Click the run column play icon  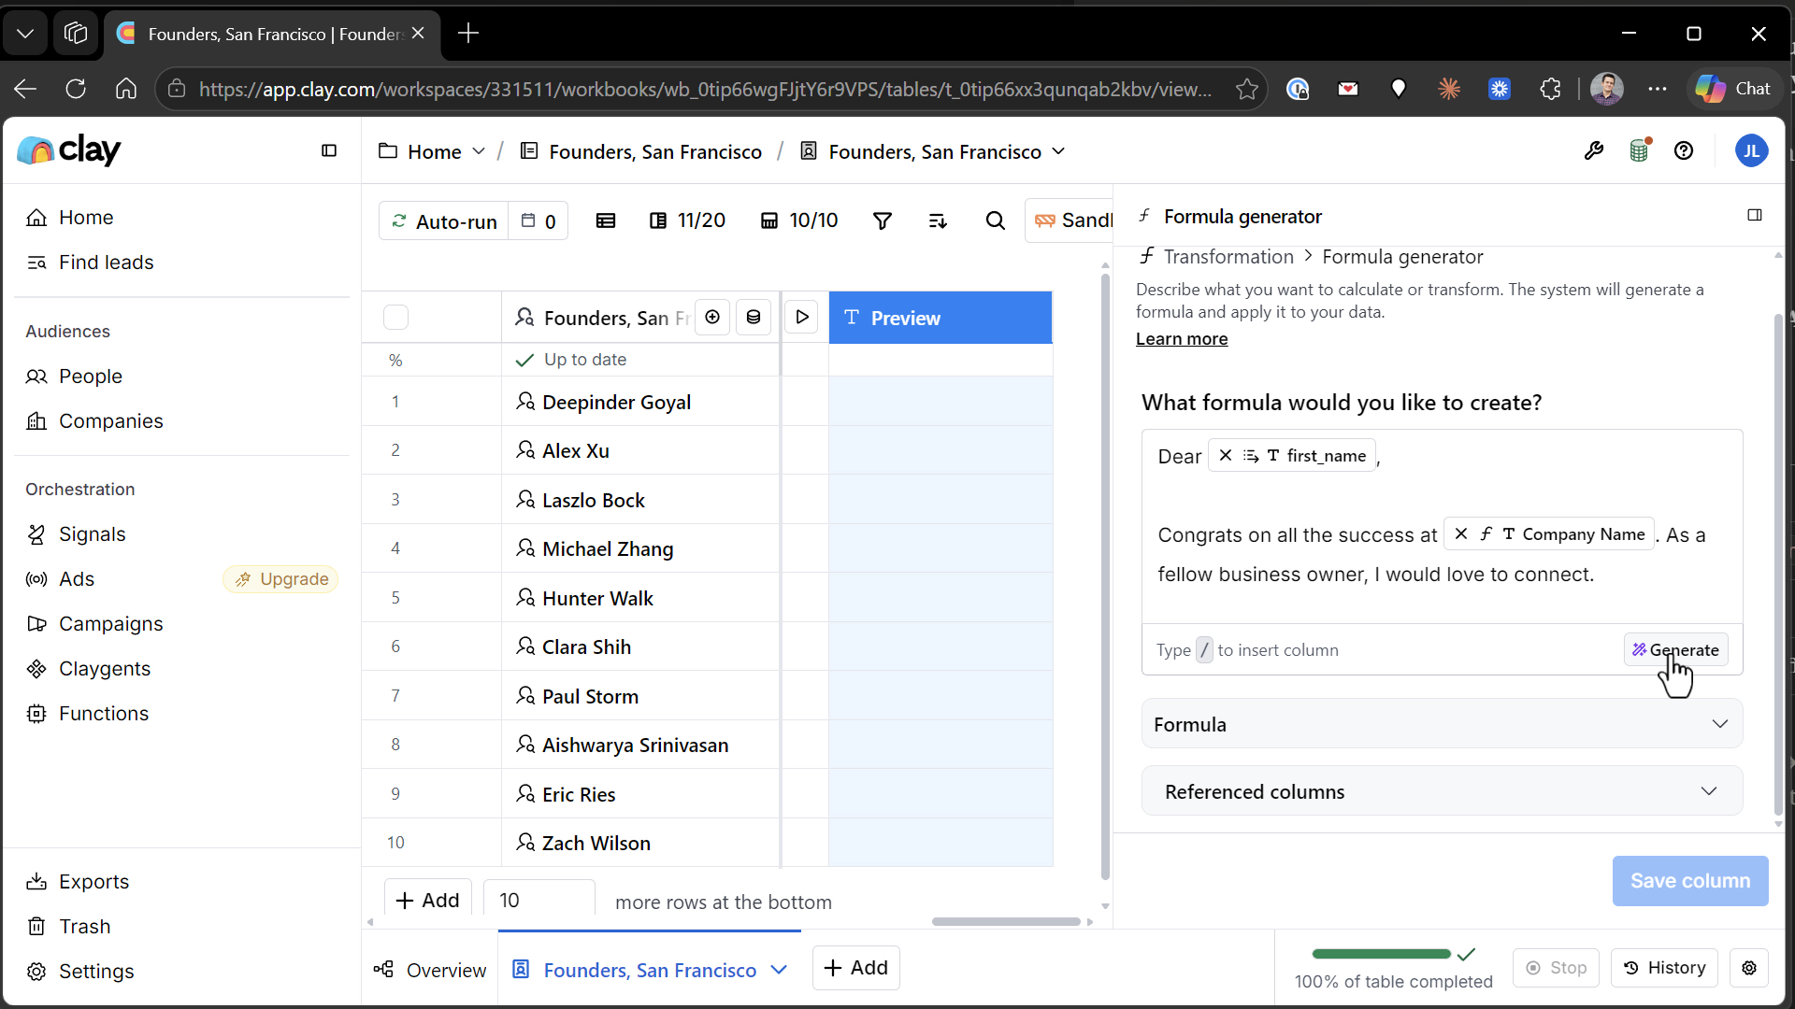pyautogui.click(x=802, y=318)
